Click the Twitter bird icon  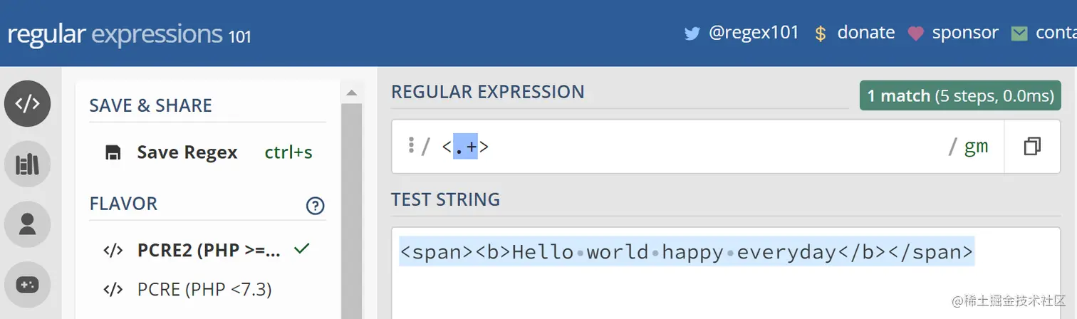(x=692, y=33)
